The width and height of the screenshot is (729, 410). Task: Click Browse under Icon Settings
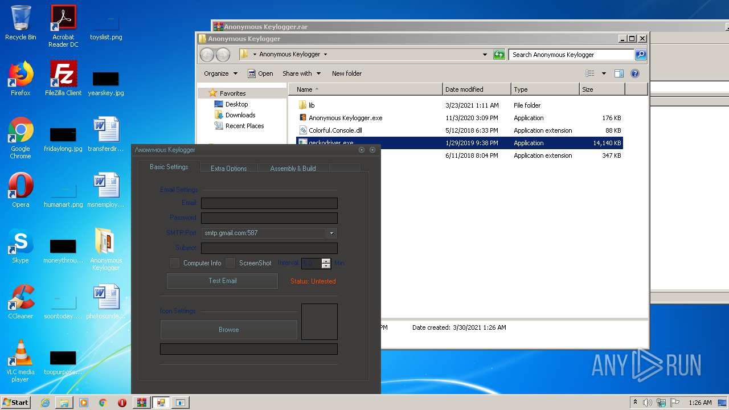tap(228, 330)
